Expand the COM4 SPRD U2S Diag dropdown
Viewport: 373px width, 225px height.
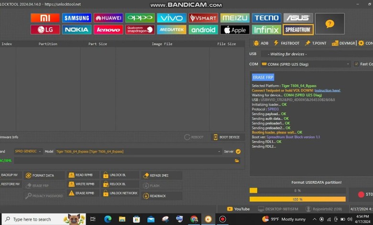306,64
